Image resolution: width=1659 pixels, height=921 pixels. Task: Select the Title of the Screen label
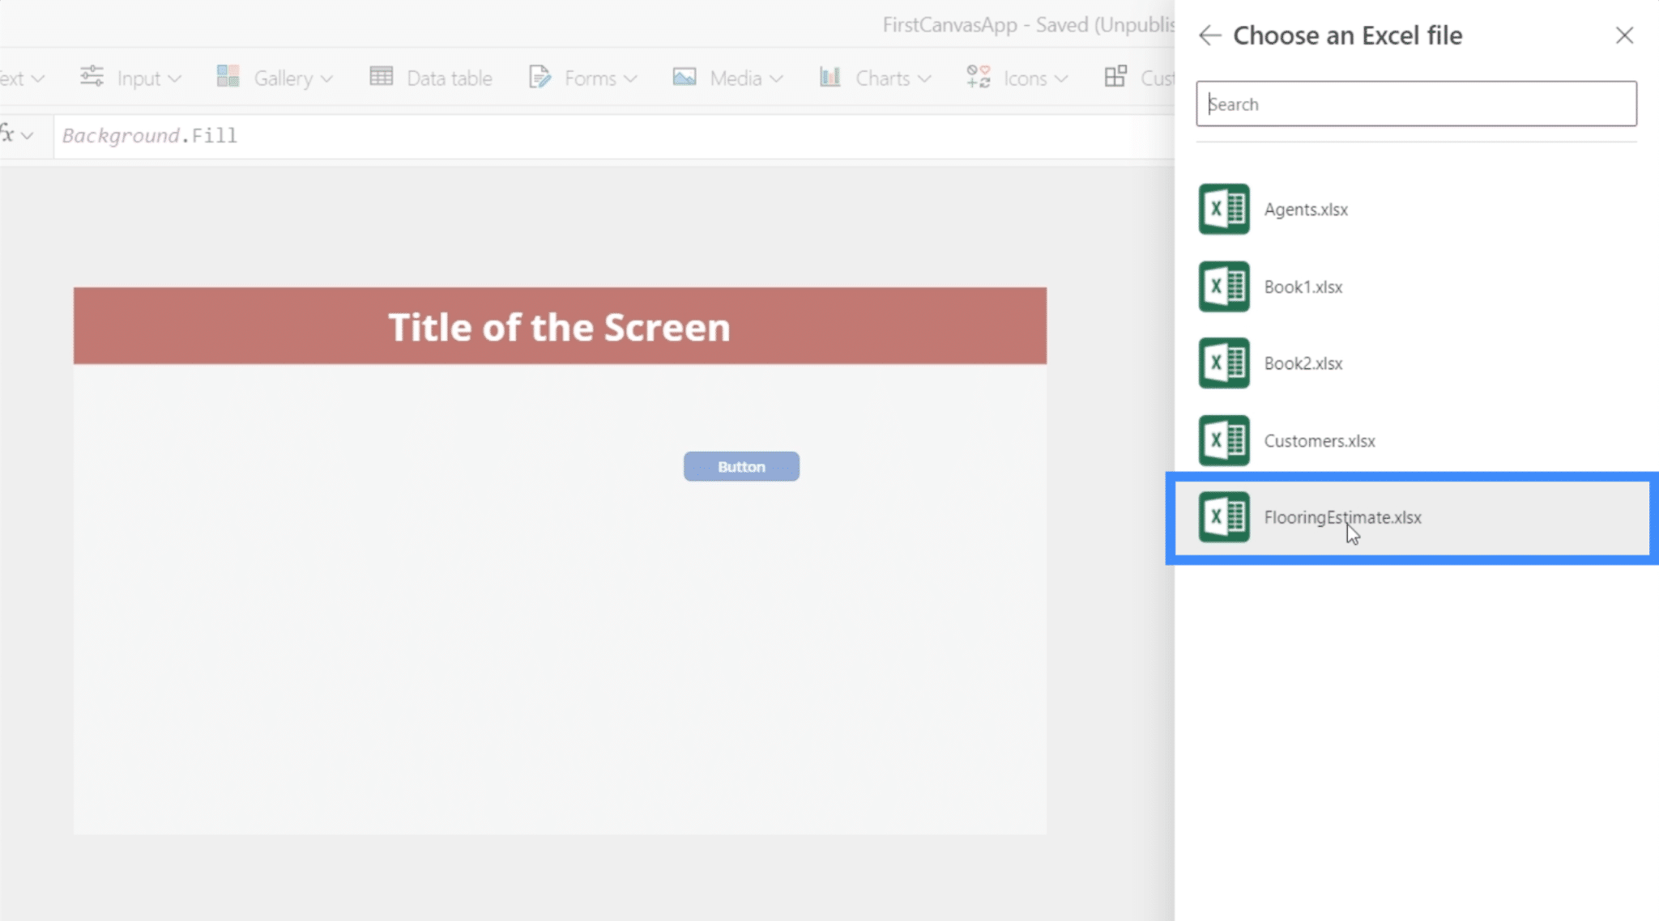tap(560, 326)
